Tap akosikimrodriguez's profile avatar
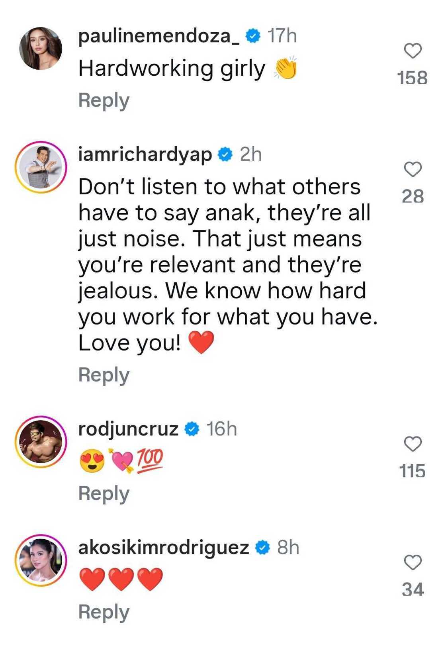The height and width of the screenshot is (648, 446). [41, 560]
